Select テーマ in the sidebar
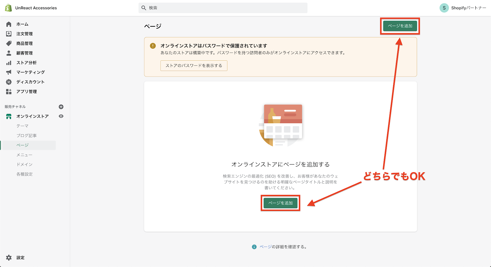 [x=22, y=126]
